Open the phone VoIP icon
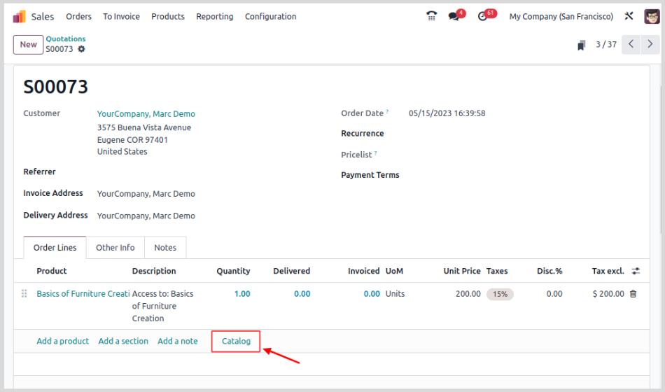Image resolution: width=665 pixels, height=392 pixels. [431, 16]
